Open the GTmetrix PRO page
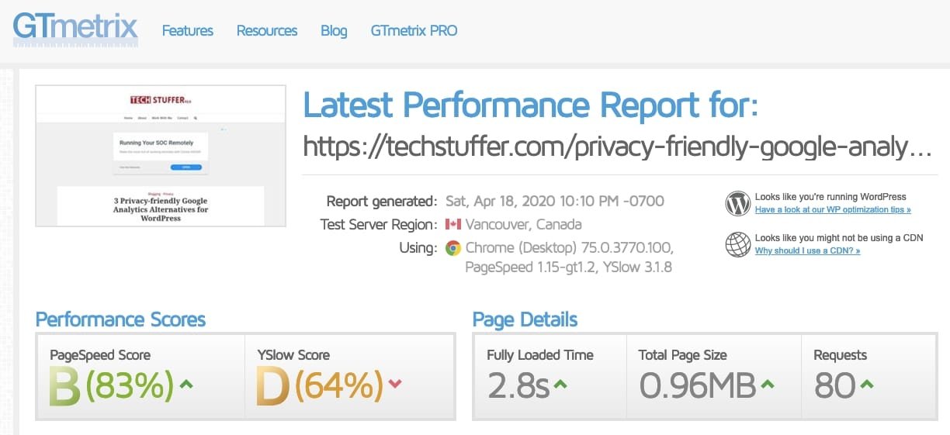 click(x=414, y=31)
